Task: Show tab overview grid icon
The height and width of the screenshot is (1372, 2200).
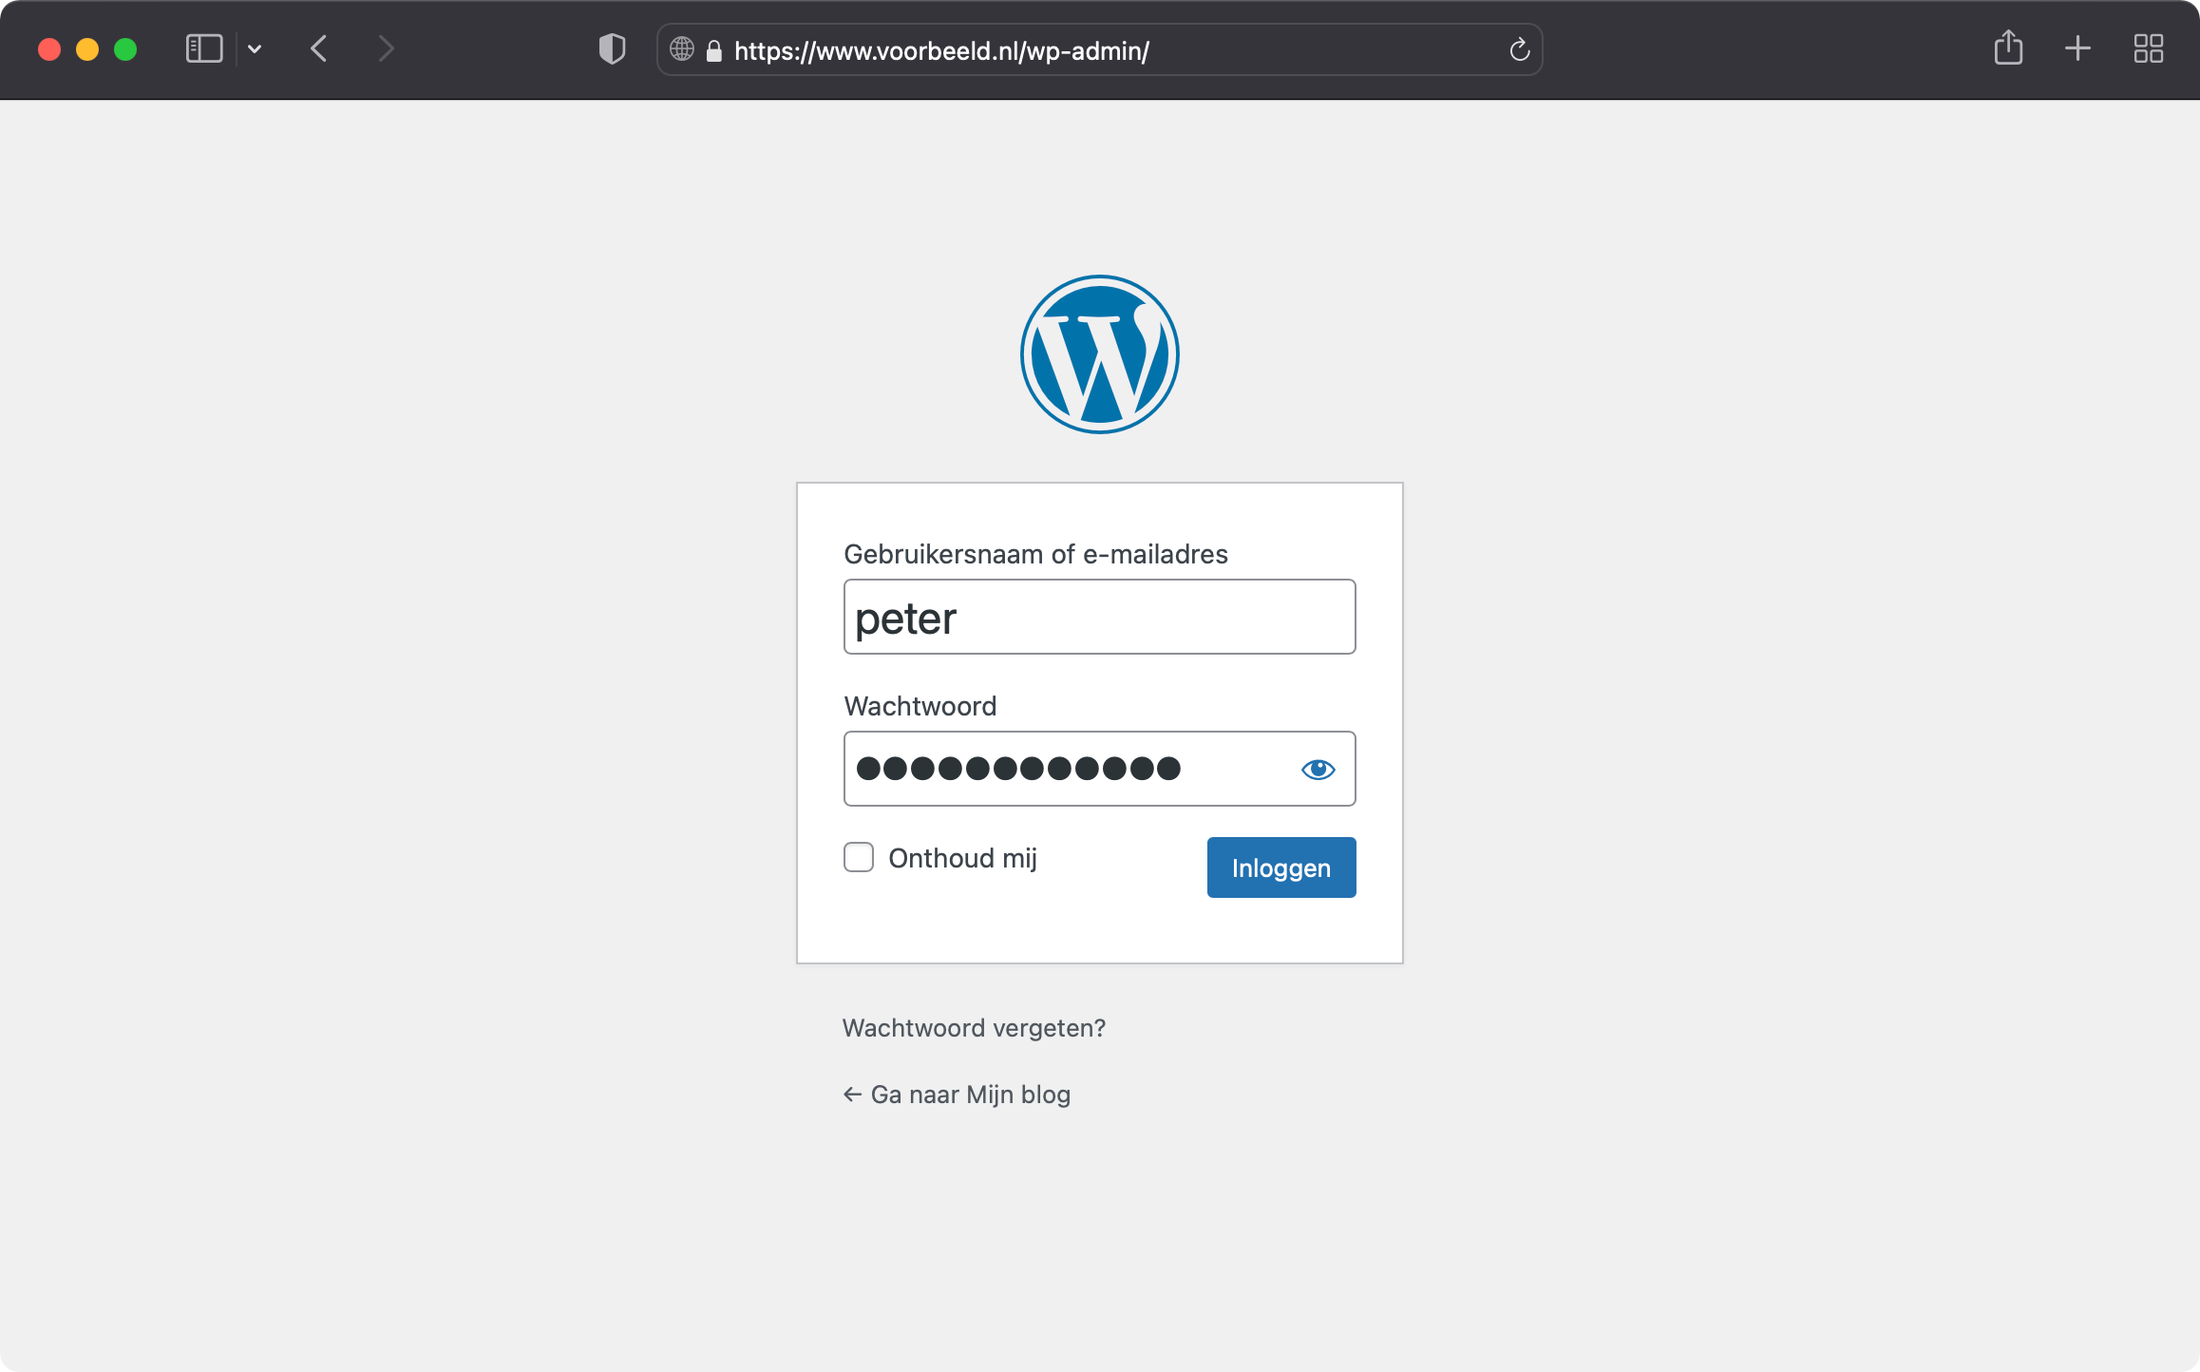Action: tap(2148, 48)
